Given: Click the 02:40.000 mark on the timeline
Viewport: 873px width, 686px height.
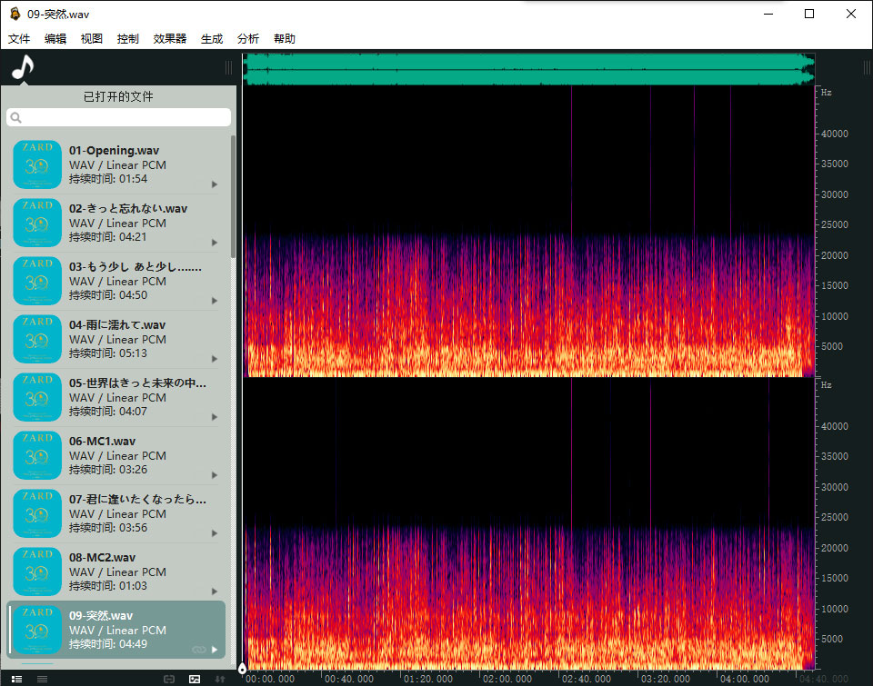Looking at the screenshot, I should tap(587, 679).
